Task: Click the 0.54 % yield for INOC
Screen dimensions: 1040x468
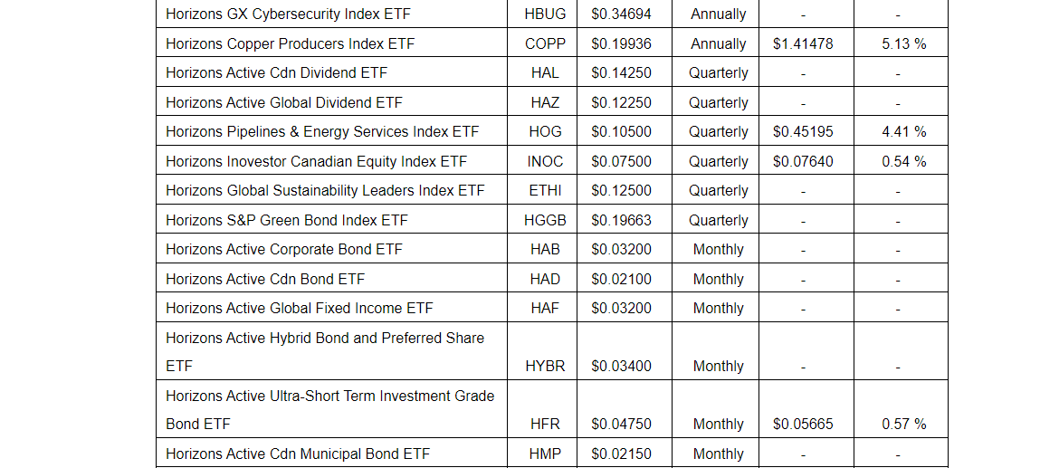Action: pos(903,161)
